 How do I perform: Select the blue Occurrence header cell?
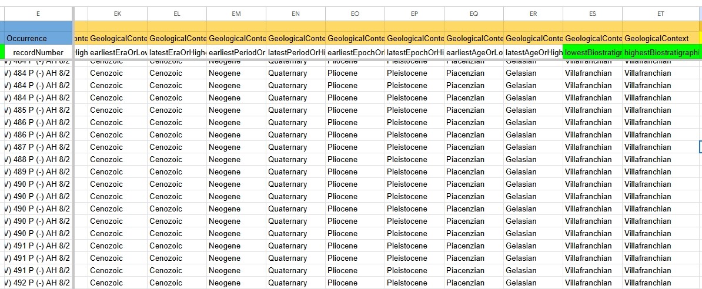[38, 38]
